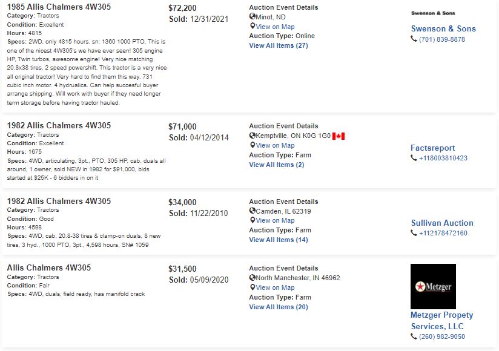Click the globe icon beside Minot, ND
Screen dimensions: 499x351
[253, 16]
